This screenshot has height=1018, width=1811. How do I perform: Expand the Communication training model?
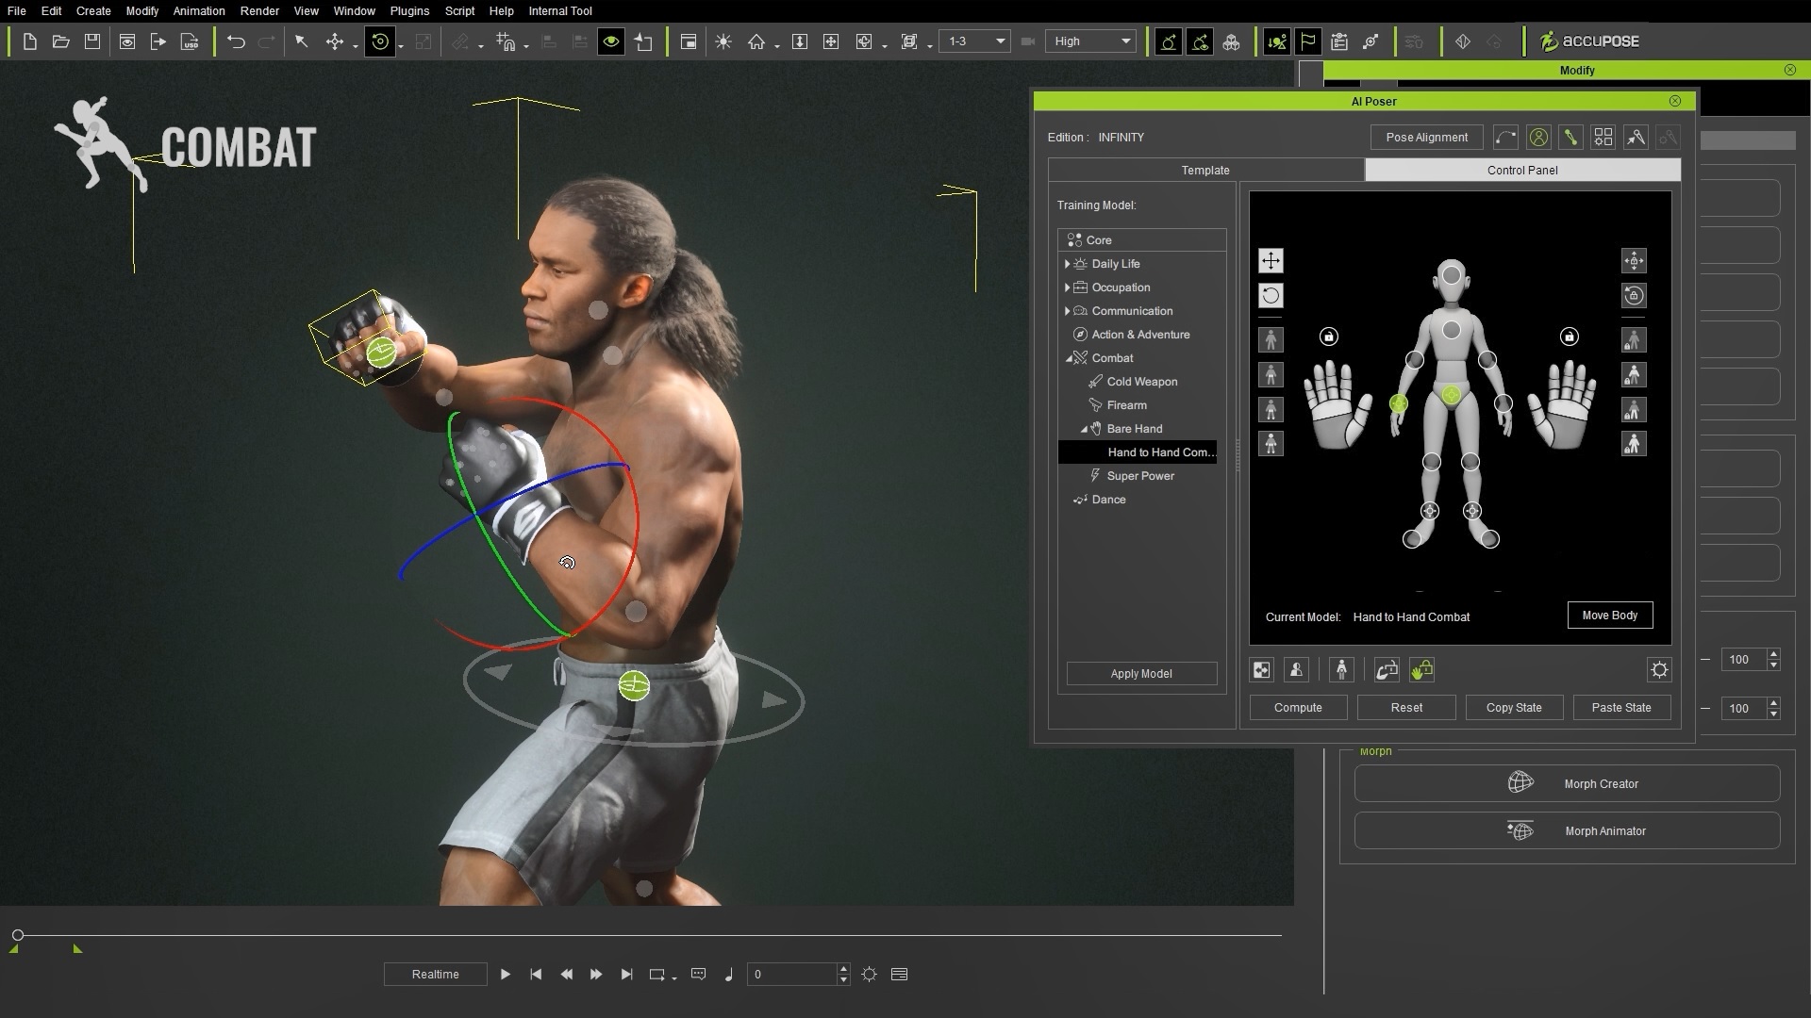1067,311
